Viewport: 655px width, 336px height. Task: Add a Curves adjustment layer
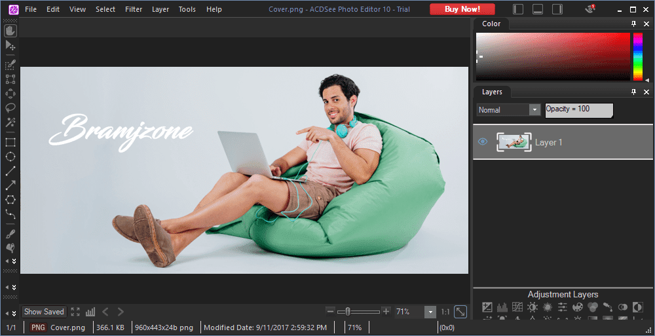pos(517,307)
